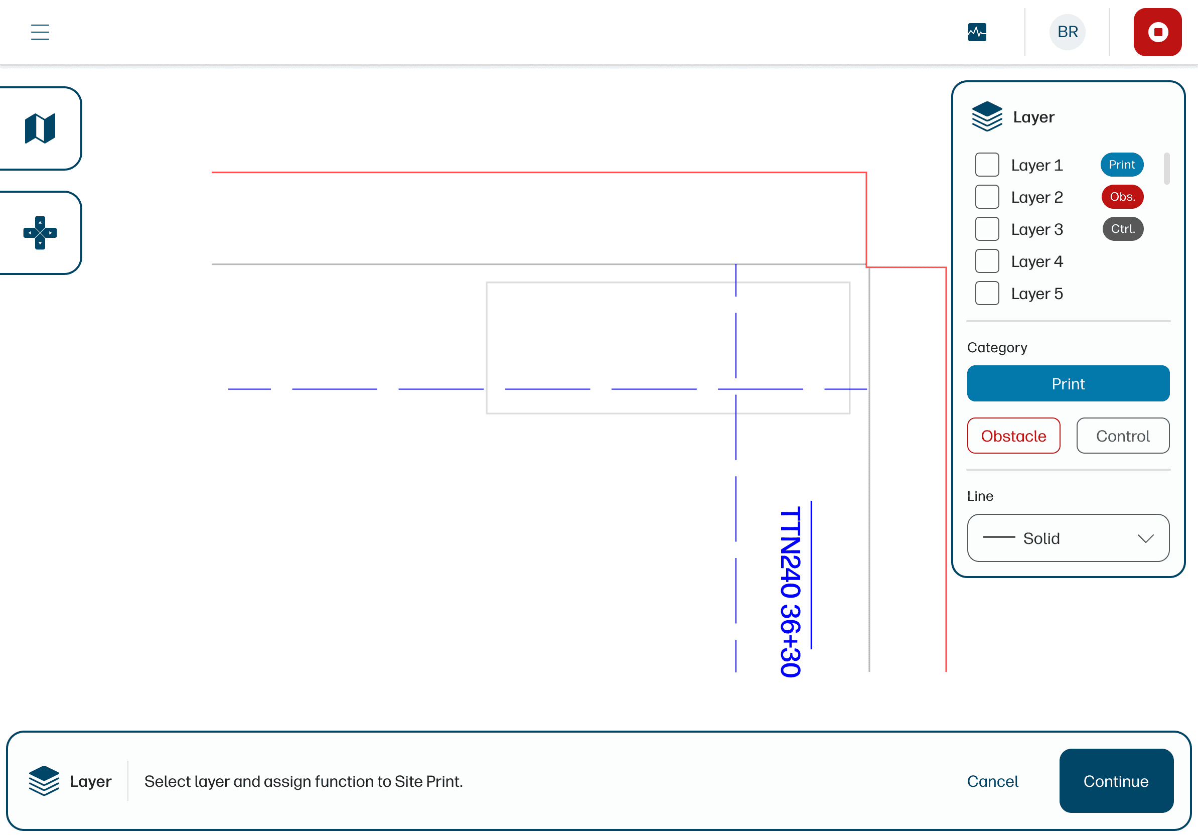Viewport: 1198px width, 837px height.
Task: Expand the Solid line type dropdown
Action: tap(1068, 538)
